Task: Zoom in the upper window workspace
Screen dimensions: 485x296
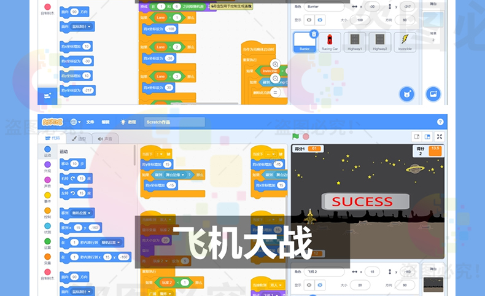Action: pos(275,64)
